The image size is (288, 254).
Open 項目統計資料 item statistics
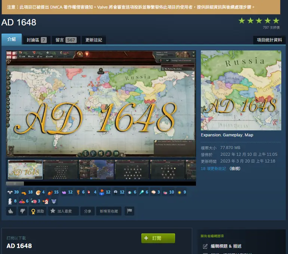click(x=269, y=40)
